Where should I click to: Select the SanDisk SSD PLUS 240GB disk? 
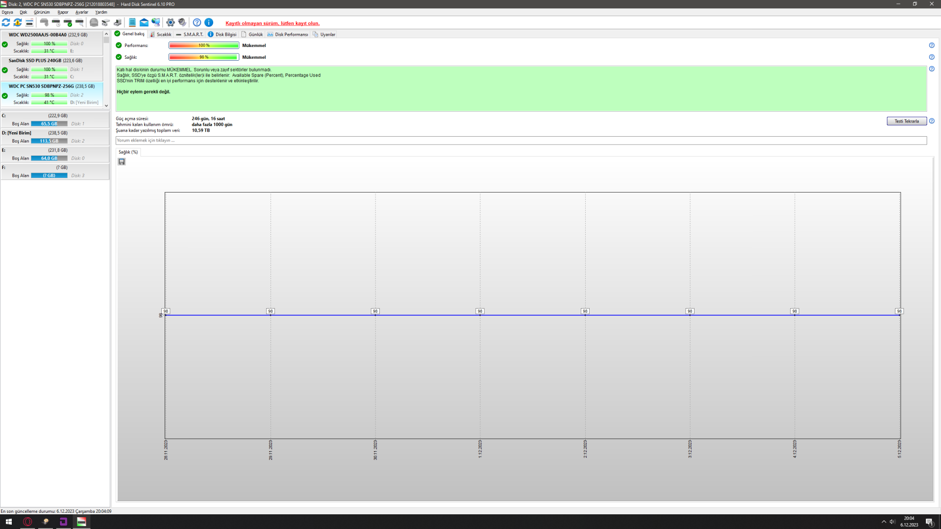click(x=46, y=61)
